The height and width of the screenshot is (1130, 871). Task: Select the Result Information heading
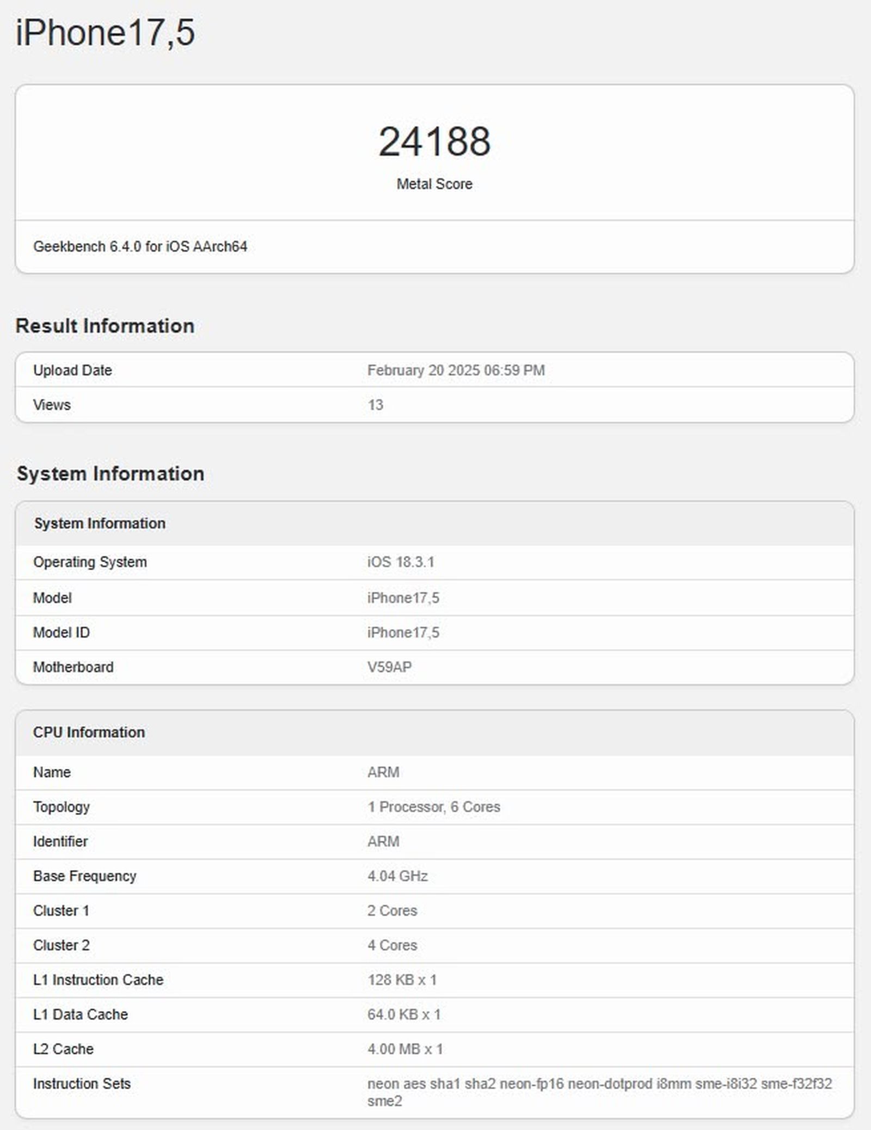(105, 325)
